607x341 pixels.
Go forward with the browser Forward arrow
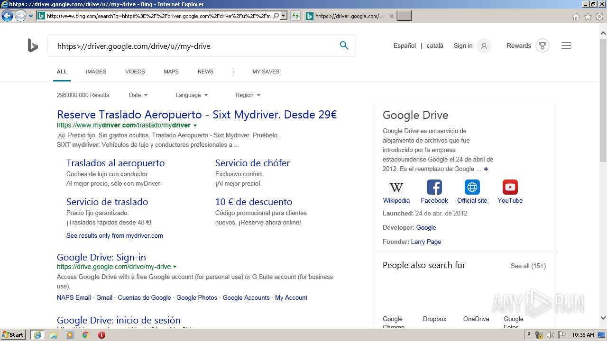pyautogui.click(x=20, y=16)
